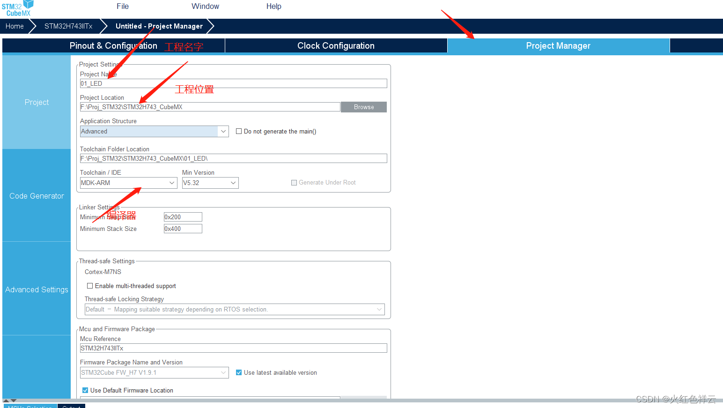Go to Home breadcrumb
723x408 pixels.
[15, 26]
